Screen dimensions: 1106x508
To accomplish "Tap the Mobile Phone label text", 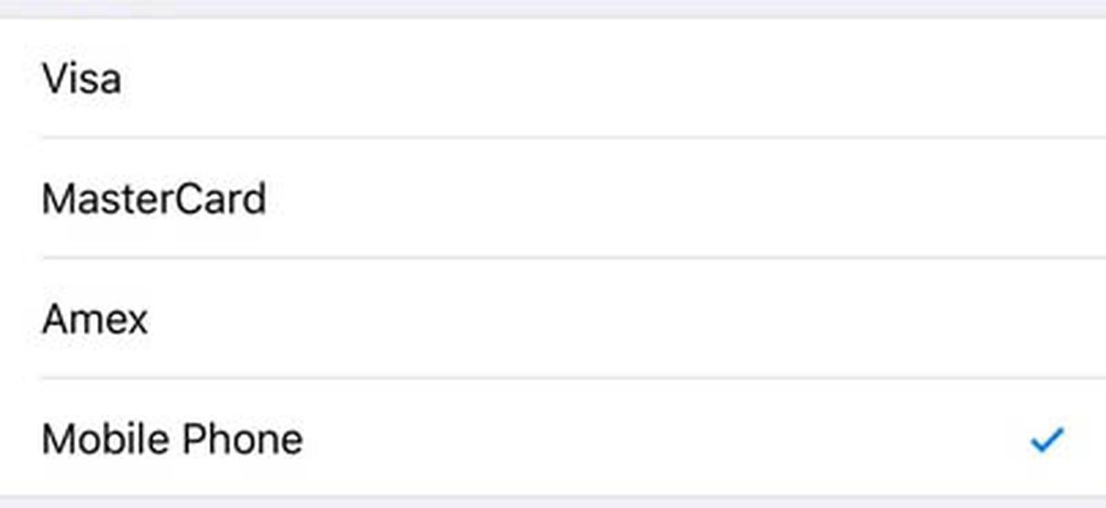I will [172, 440].
